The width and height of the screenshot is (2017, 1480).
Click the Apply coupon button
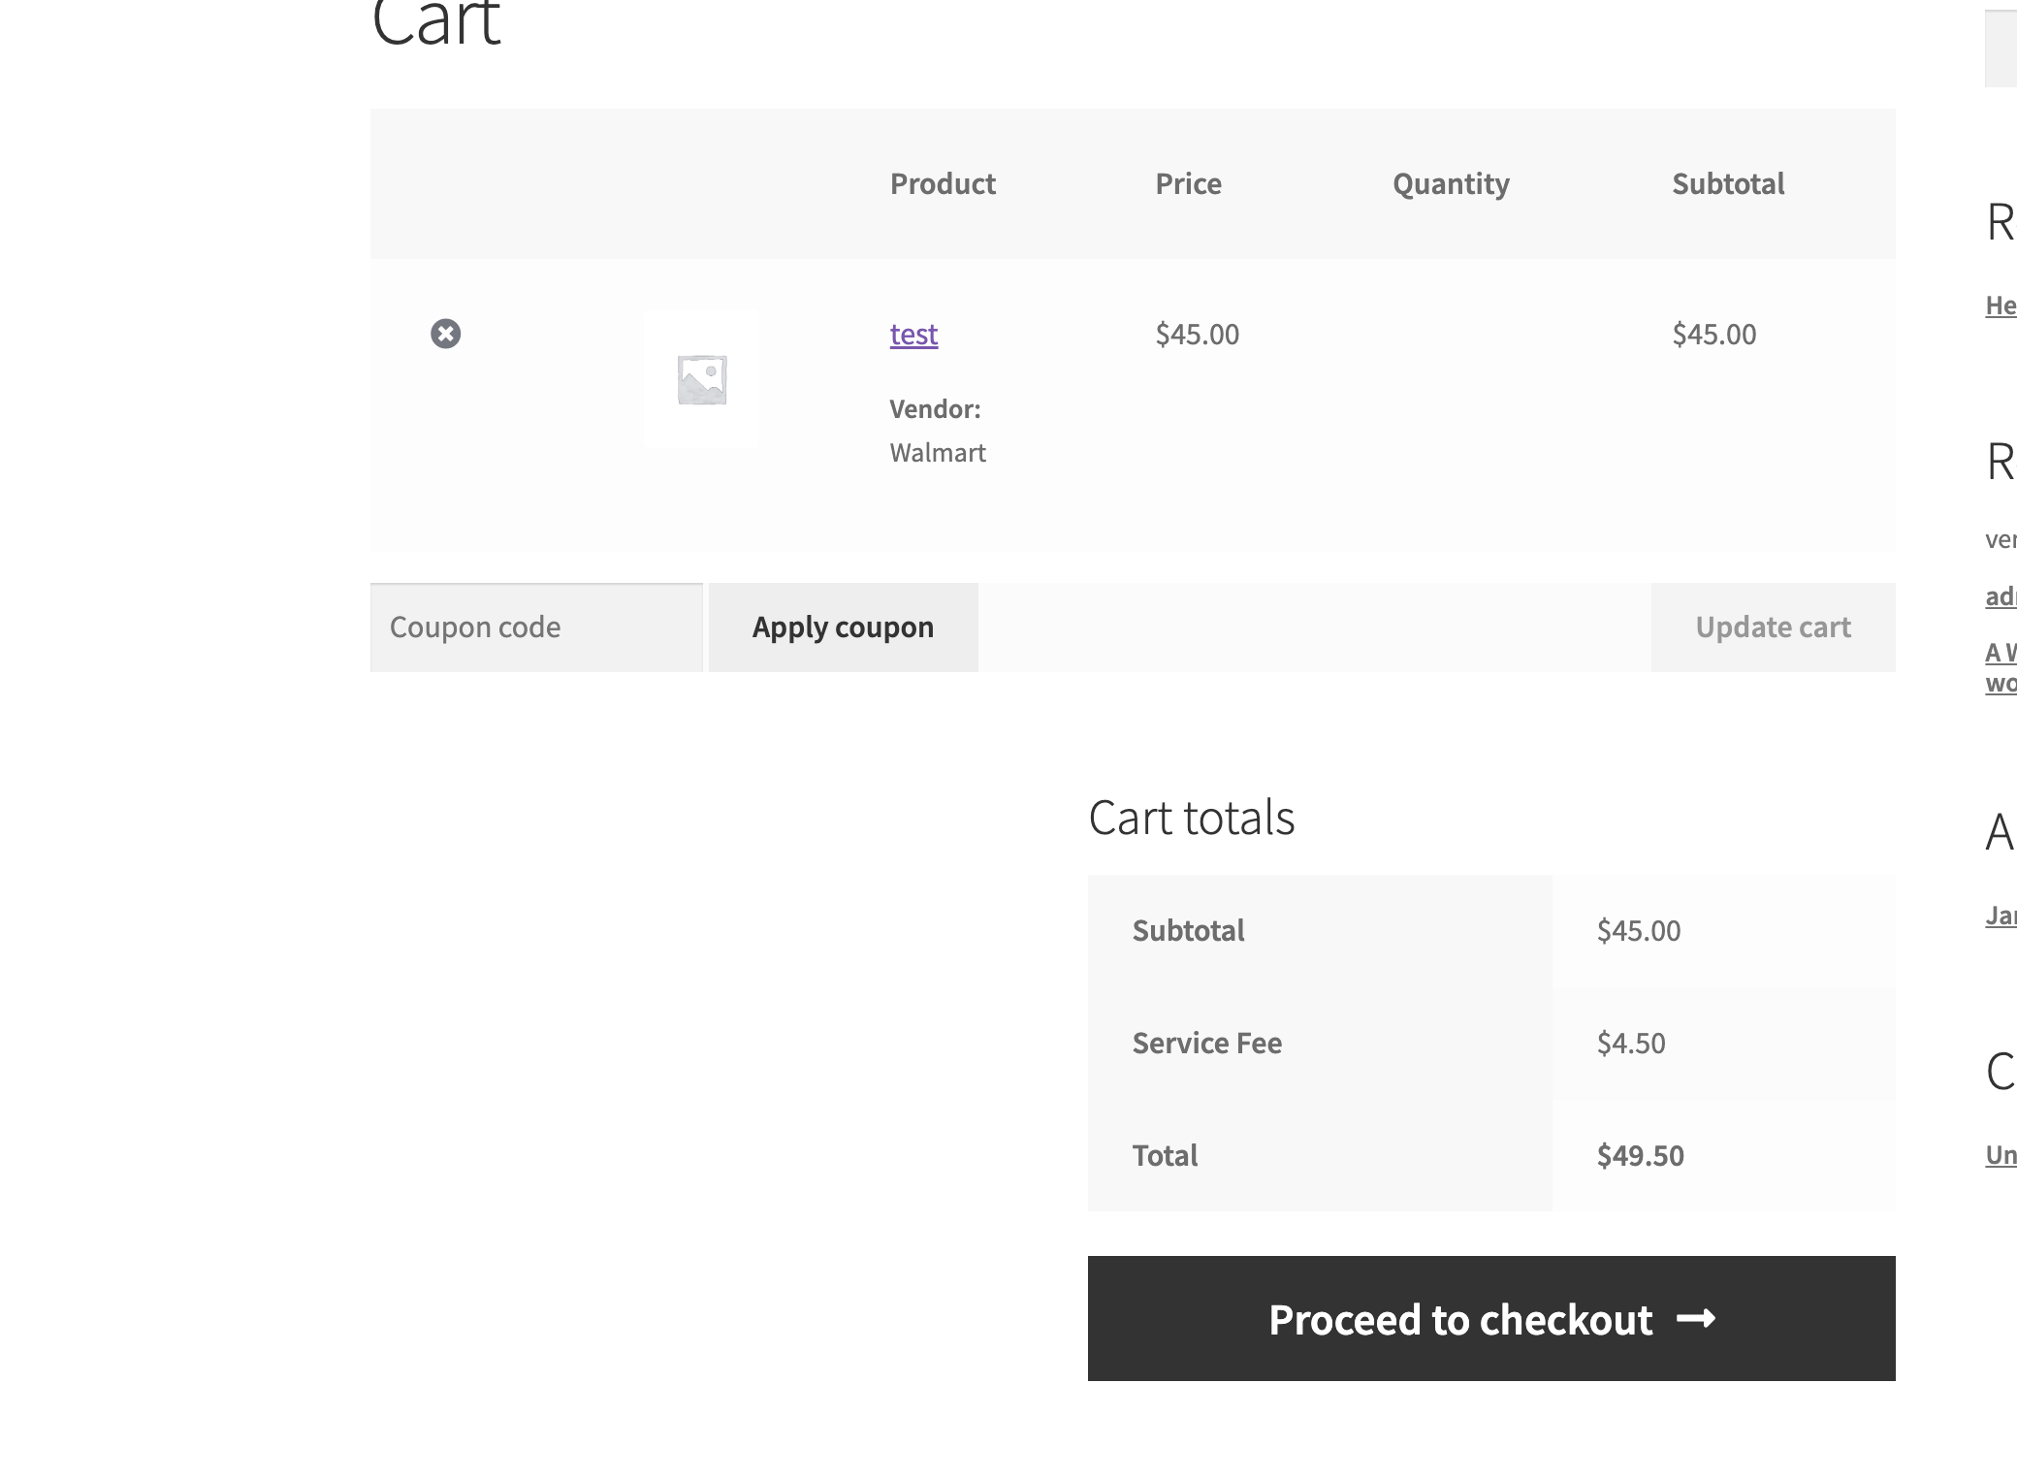(x=844, y=627)
